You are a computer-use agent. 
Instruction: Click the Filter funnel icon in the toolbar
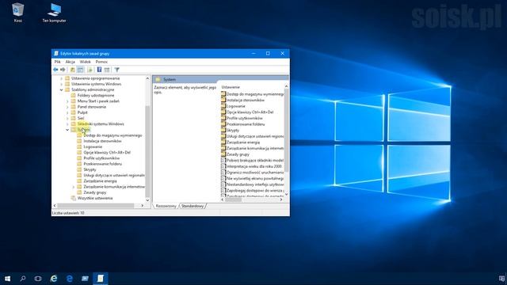pyautogui.click(x=117, y=70)
